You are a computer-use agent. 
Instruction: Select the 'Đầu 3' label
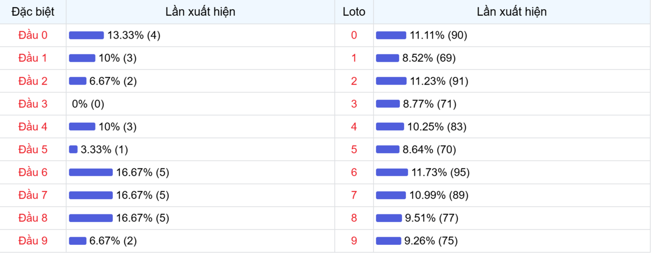pos(33,104)
